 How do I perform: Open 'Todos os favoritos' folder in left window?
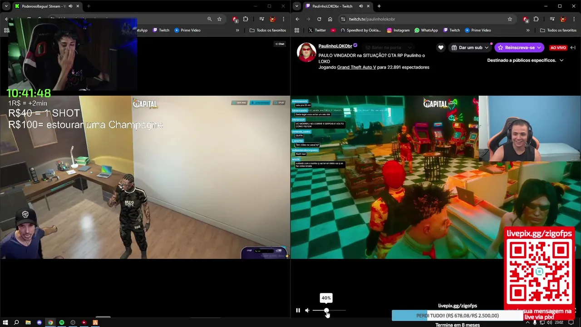(268, 30)
